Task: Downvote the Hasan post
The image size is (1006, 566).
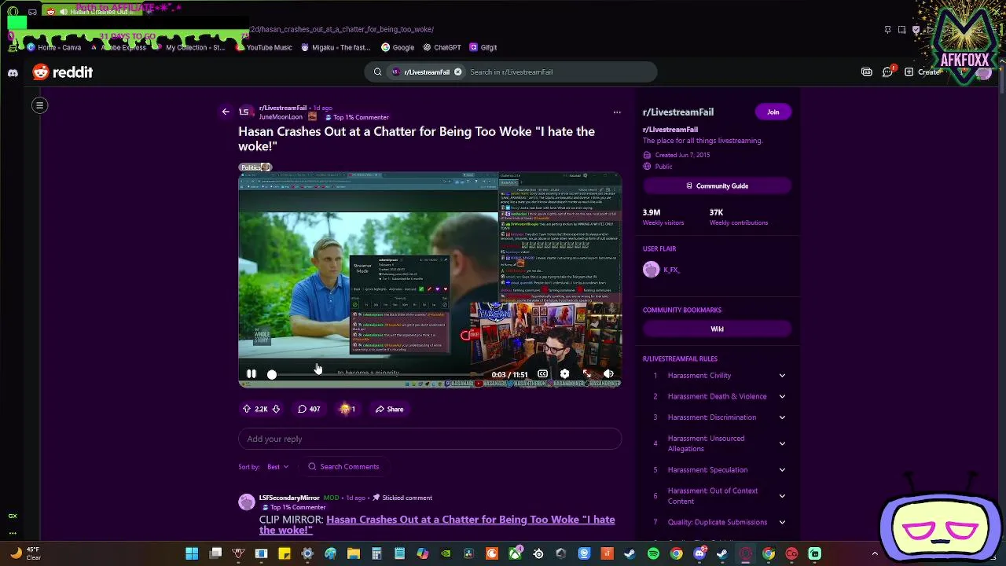Action: pos(276,409)
